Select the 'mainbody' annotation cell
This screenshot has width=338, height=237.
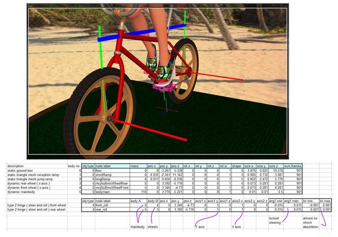(137, 227)
